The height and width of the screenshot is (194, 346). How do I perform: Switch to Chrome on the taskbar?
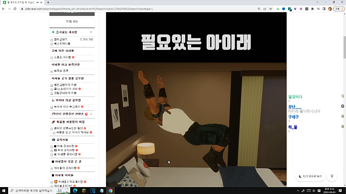[111, 191]
